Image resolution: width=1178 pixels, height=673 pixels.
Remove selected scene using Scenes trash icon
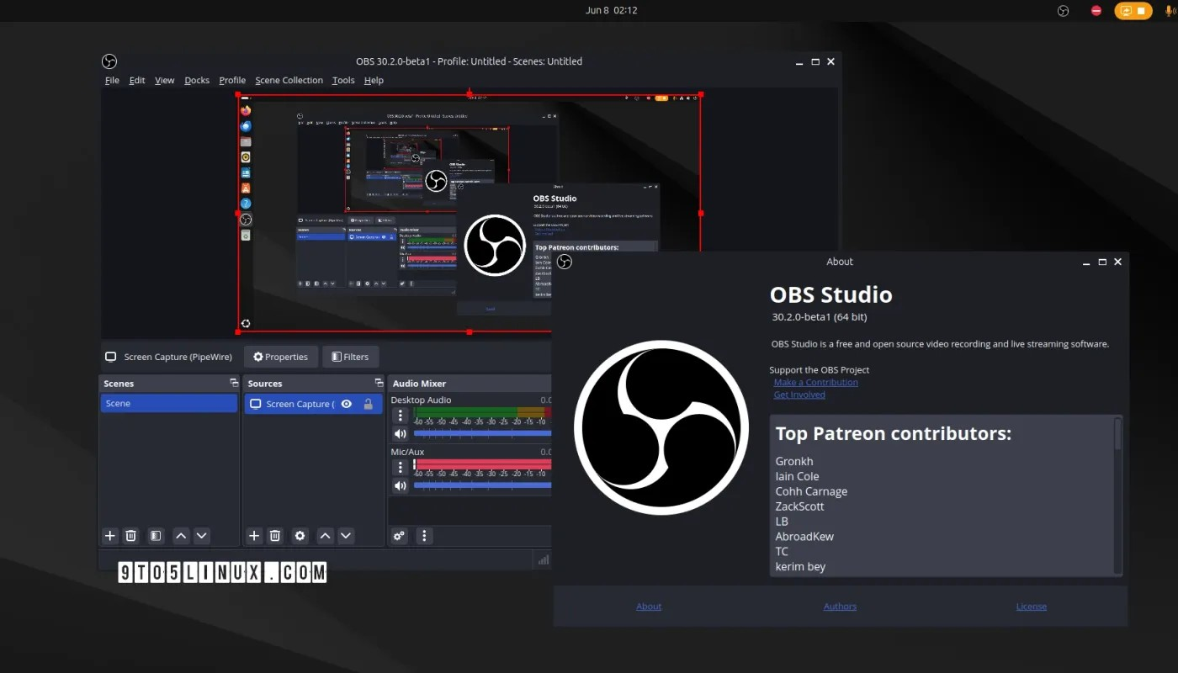click(x=131, y=536)
